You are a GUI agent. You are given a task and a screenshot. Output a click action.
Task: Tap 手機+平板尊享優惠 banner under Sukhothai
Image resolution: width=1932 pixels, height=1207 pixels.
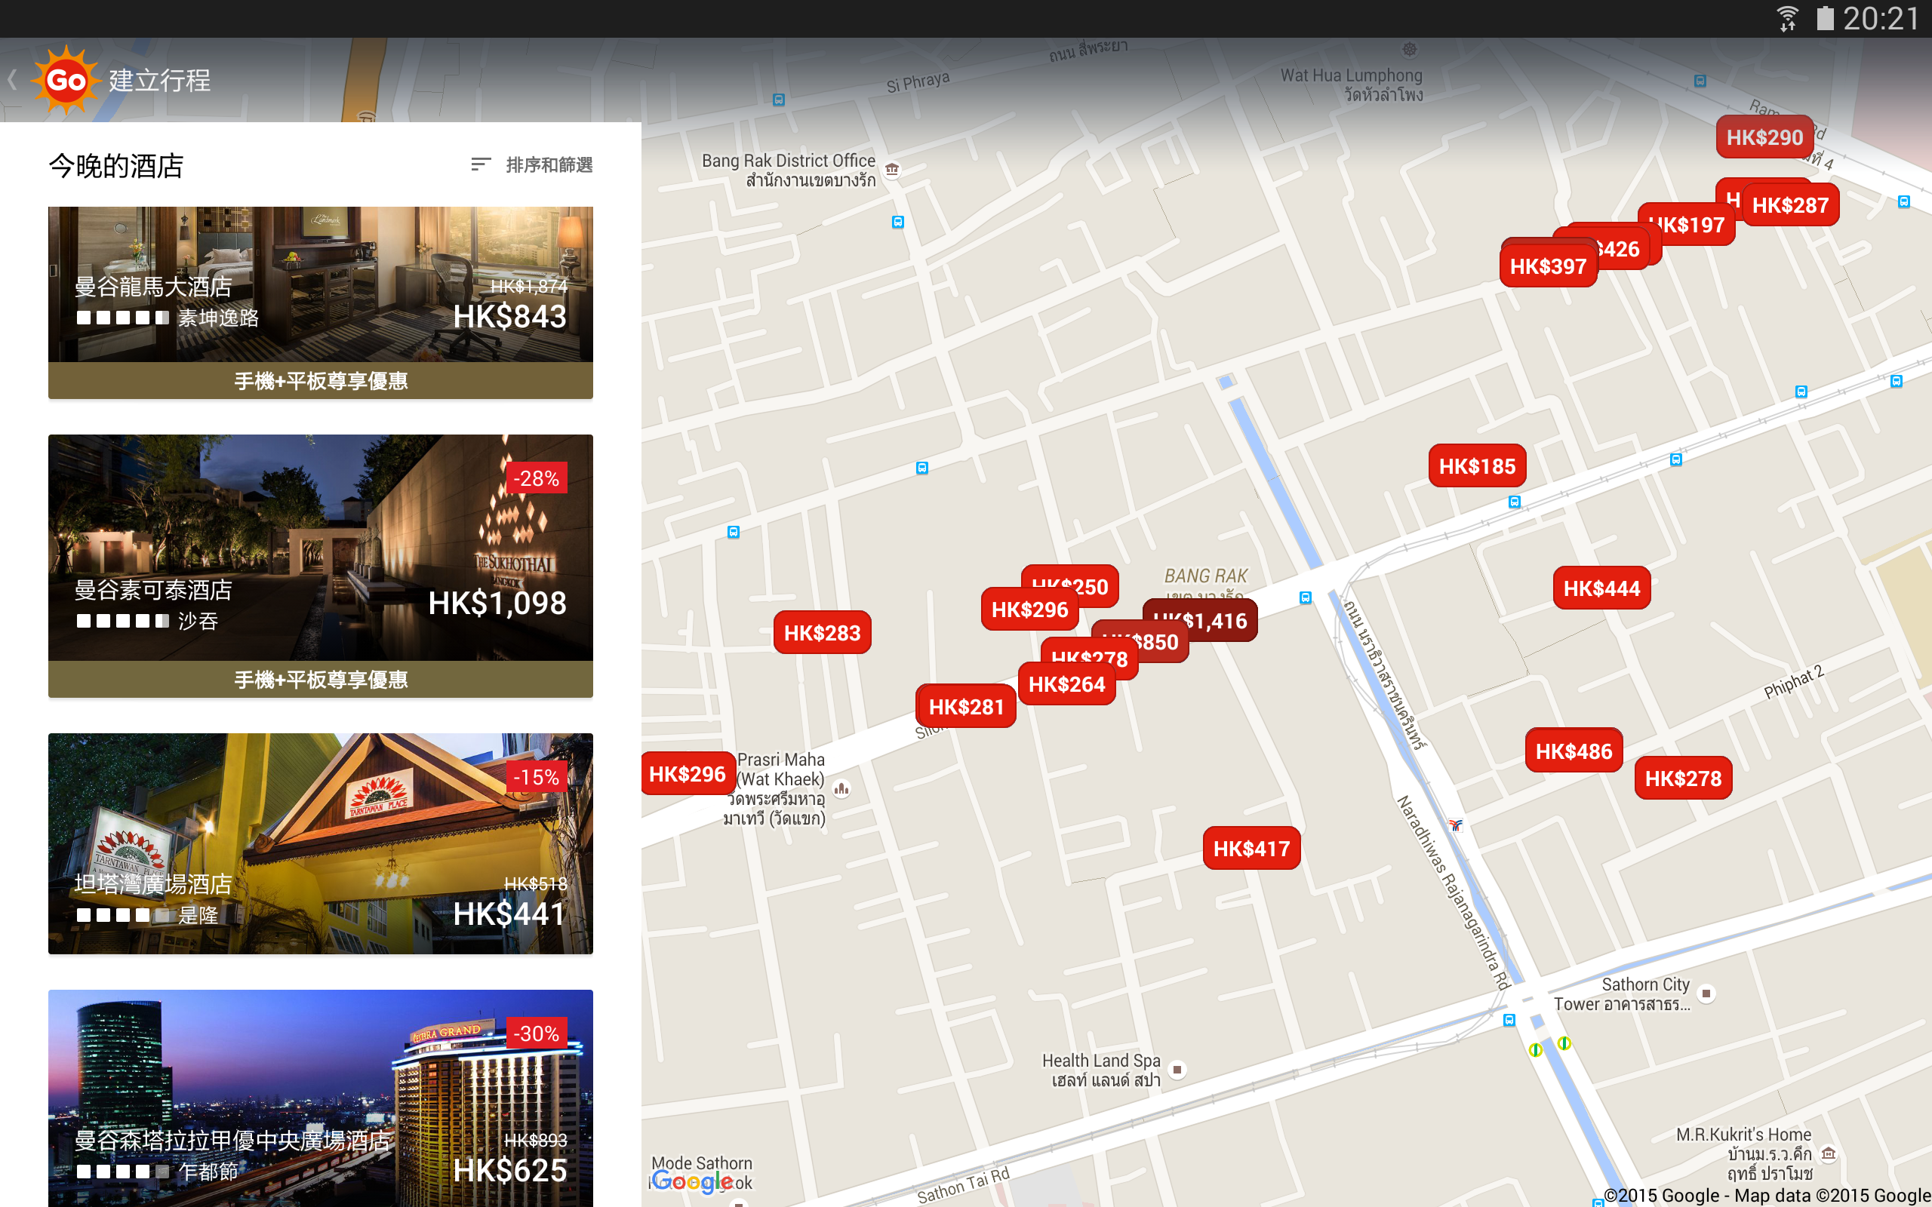pyautogui.click(x=319, y=680)
